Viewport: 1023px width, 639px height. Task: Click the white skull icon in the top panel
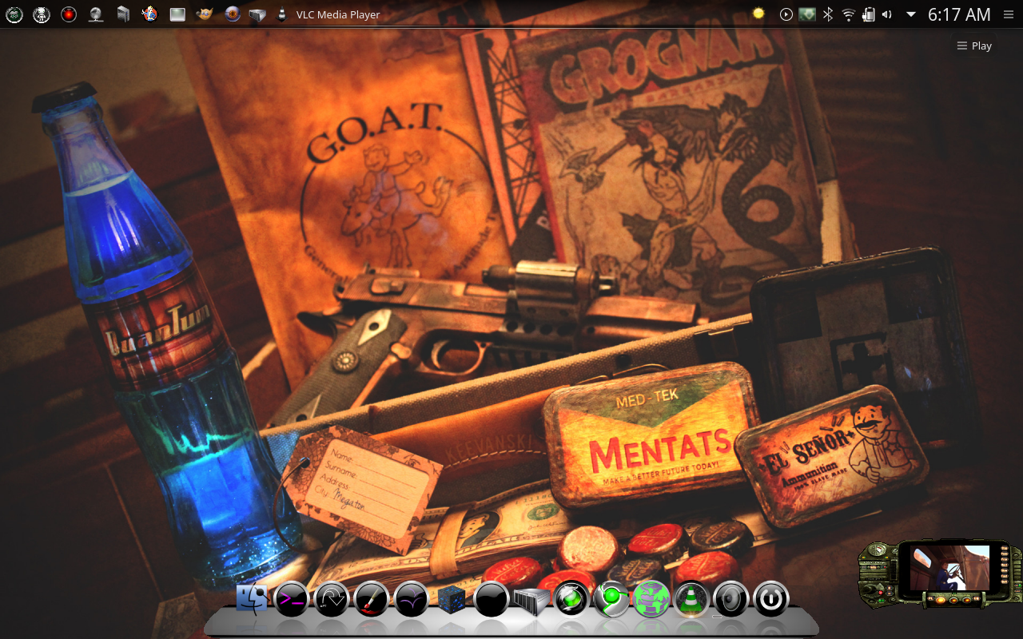pos(42,14)
